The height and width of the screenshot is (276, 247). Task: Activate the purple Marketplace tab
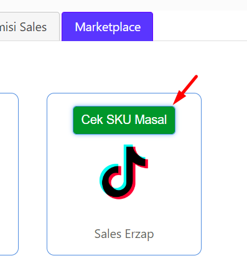[108, 27]
